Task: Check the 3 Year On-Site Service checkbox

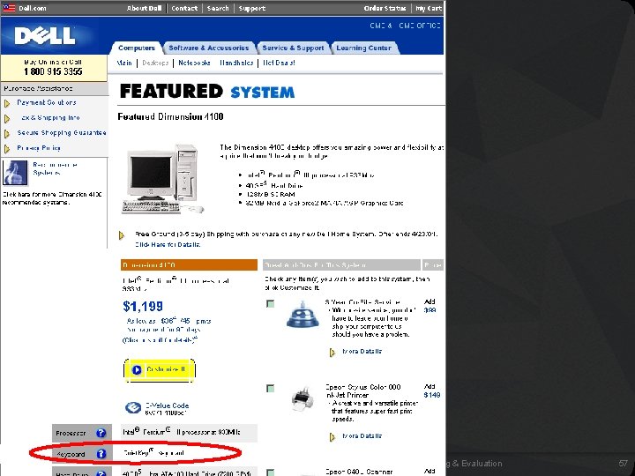Action: click(271, 303)
